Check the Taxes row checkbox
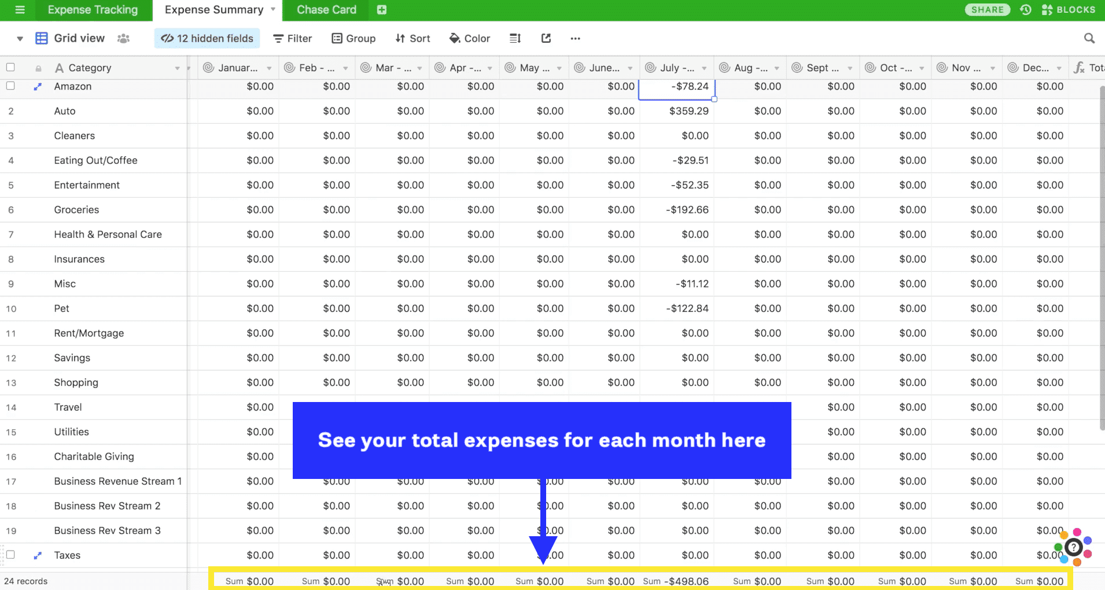The image size is (1105, 590). (x=10, y=554)
